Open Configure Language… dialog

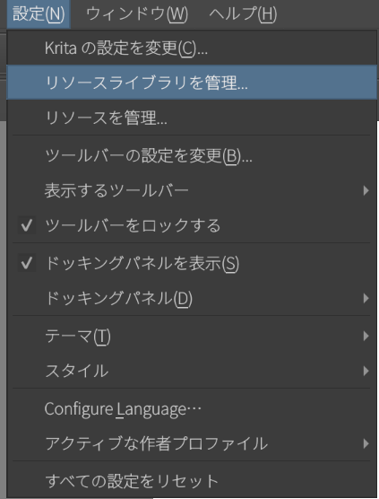192,409
